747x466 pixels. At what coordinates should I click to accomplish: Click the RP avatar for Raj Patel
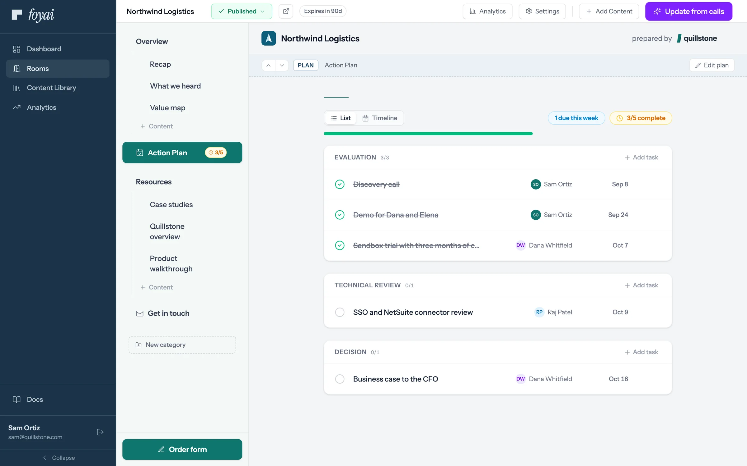pyautogui.click(x=539, y=312)
